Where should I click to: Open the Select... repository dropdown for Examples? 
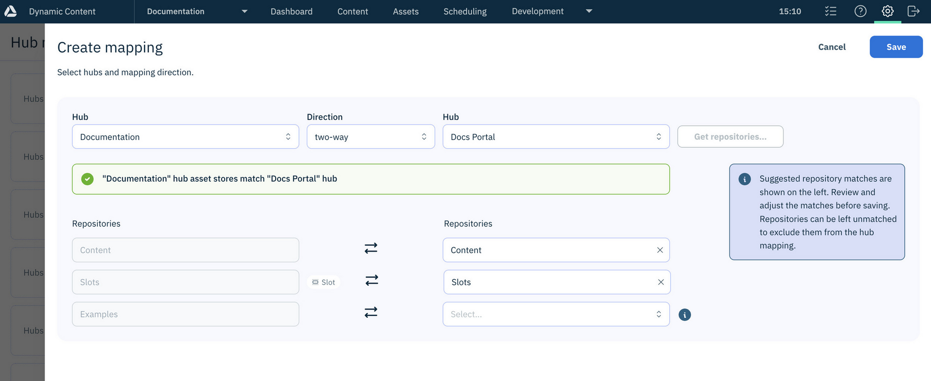pos(556,314)
